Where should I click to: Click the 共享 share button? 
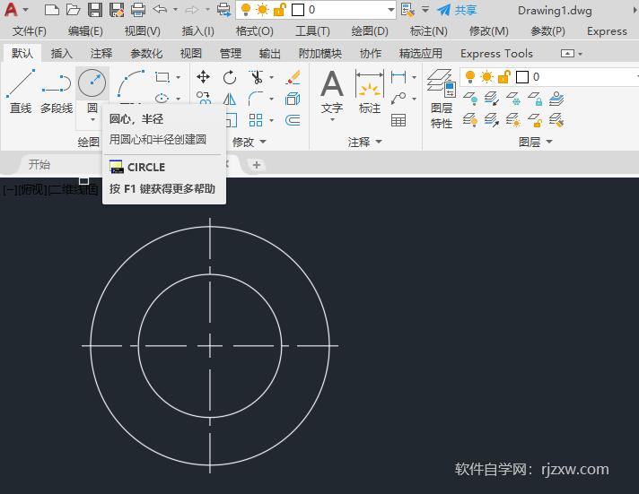coord(457,10)
